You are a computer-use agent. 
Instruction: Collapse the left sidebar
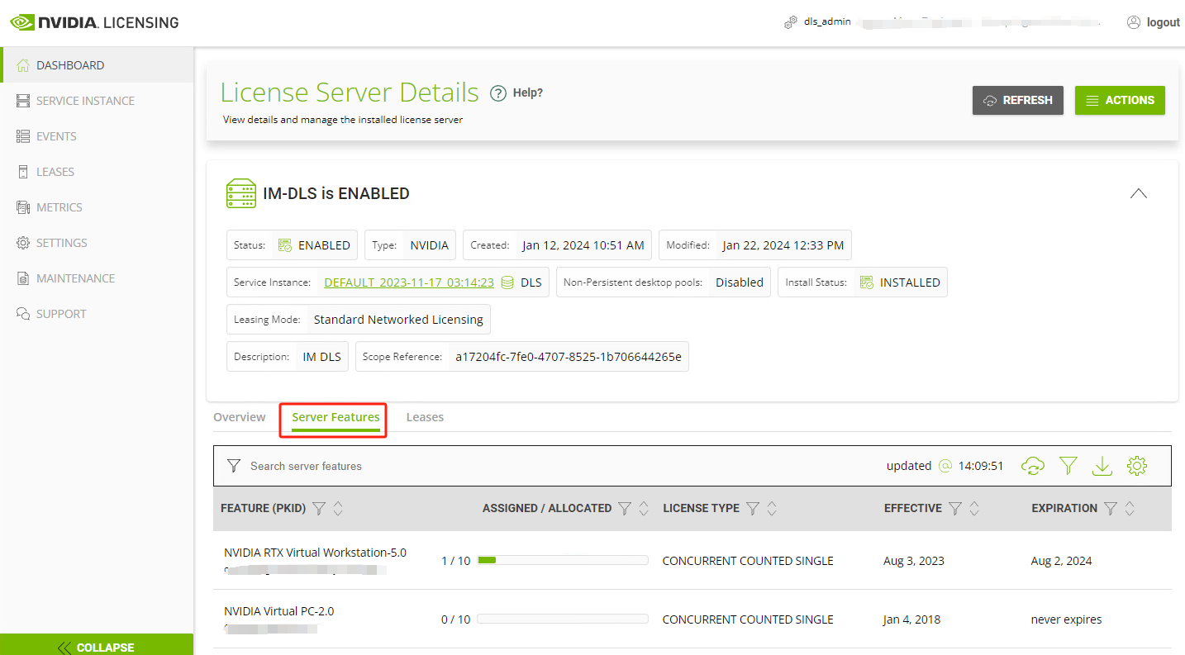click(x=97, y=647)
